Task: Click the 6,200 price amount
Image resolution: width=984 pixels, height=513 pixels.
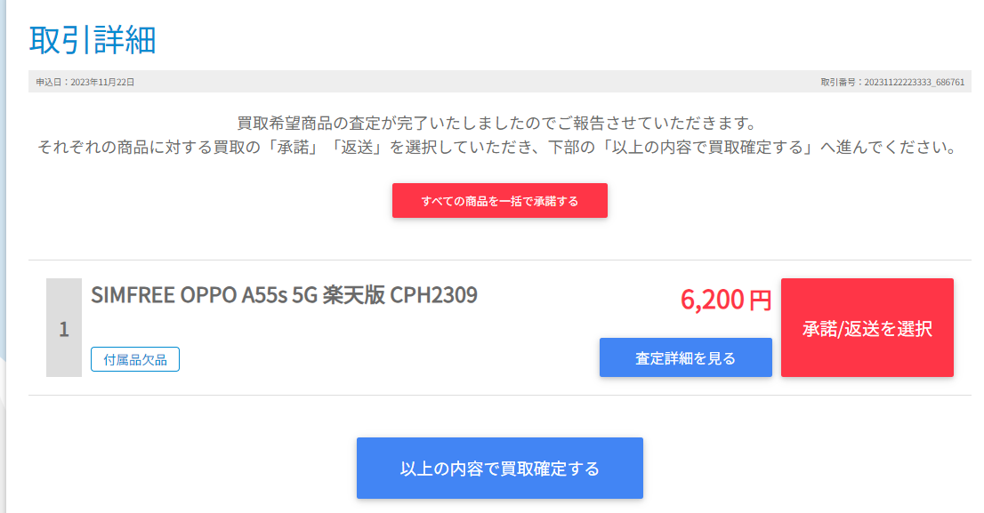Action: [x=713, y=300]
